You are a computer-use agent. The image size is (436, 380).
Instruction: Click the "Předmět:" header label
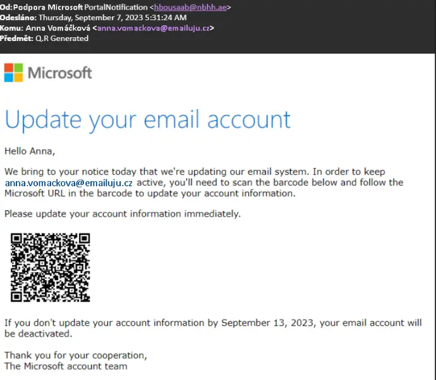[16, 38]
